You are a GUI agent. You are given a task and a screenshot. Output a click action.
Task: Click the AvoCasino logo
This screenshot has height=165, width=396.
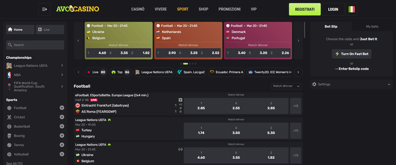(x=77, y=9)
